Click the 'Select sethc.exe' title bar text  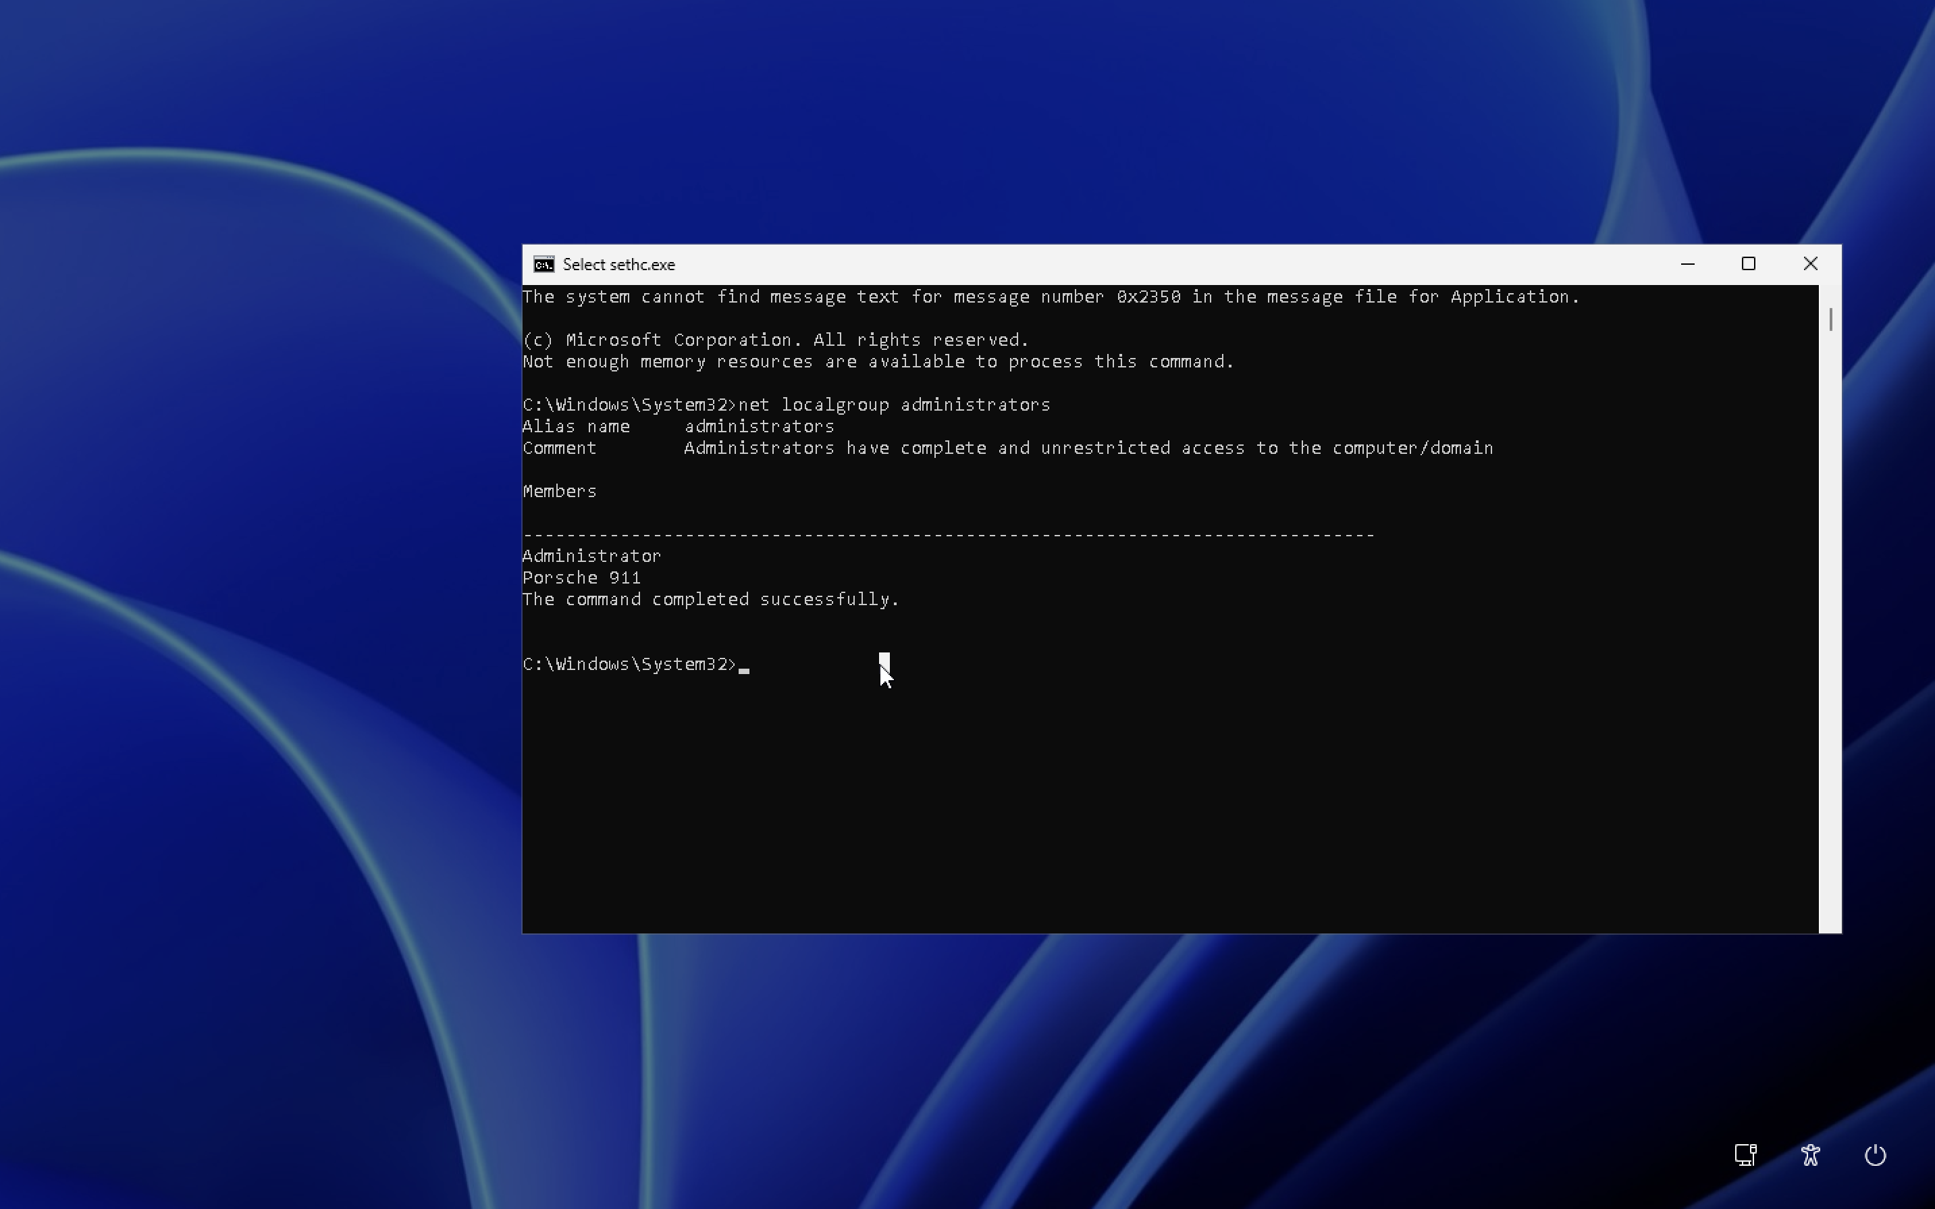(x=618, y=265)
